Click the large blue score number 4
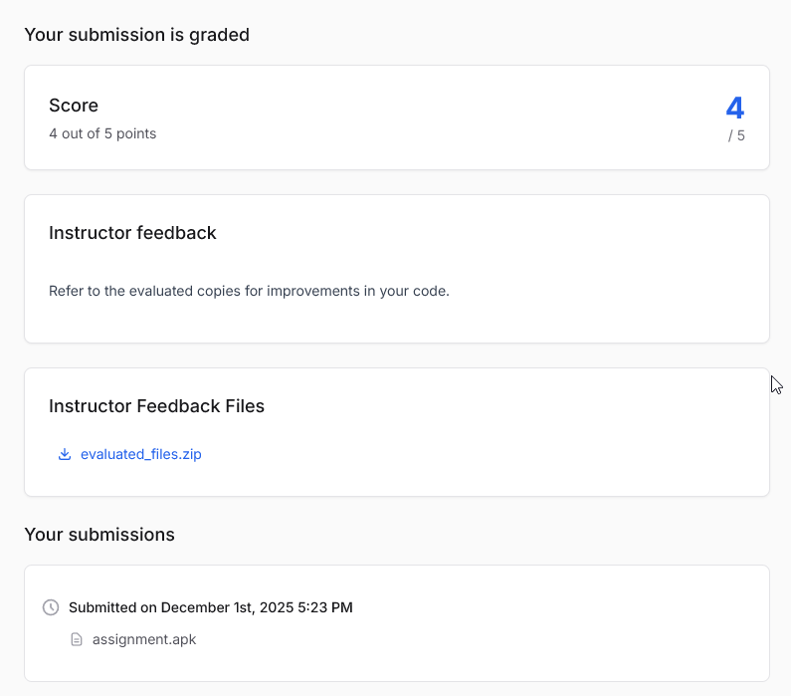The image size is (791, 696). click(x=735, y=108)
